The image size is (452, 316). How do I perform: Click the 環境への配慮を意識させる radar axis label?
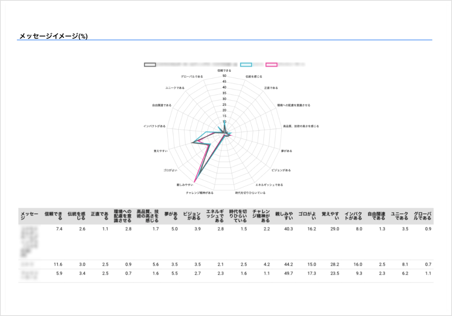coord(294,105)
